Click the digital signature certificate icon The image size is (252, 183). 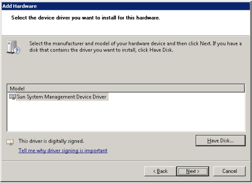(x=10, y=142)
